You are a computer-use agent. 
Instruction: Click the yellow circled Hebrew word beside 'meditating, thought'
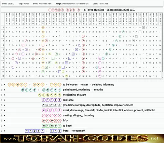pos(50,95)
